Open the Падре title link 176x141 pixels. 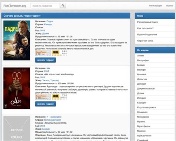50,21
